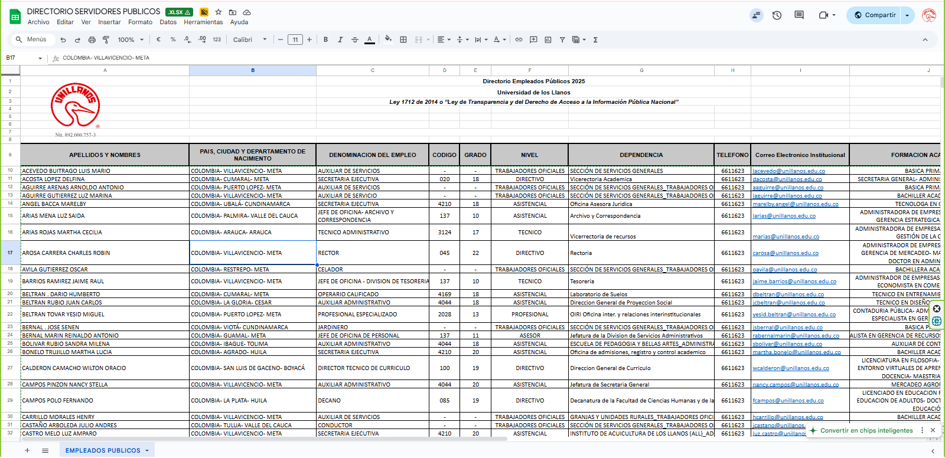Open the Datos menu
Screen dimensions: 945x458
tap(168, 22)
